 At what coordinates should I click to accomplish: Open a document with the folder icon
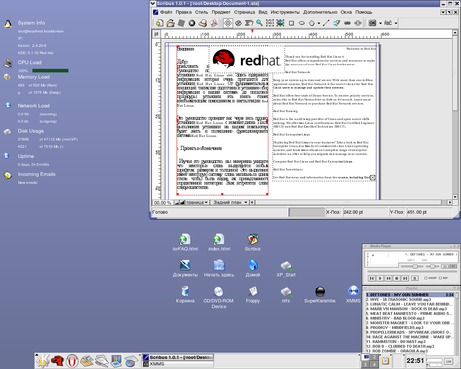(x=170, y=23)
